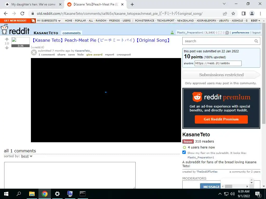Open Chrome side panel icon
Viewport: 266px width, 199px height.
(244, 13)
